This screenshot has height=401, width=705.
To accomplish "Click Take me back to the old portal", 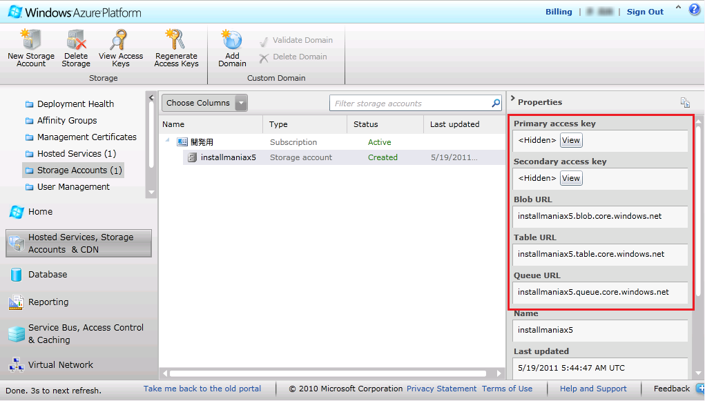I will tap(202, 389).
